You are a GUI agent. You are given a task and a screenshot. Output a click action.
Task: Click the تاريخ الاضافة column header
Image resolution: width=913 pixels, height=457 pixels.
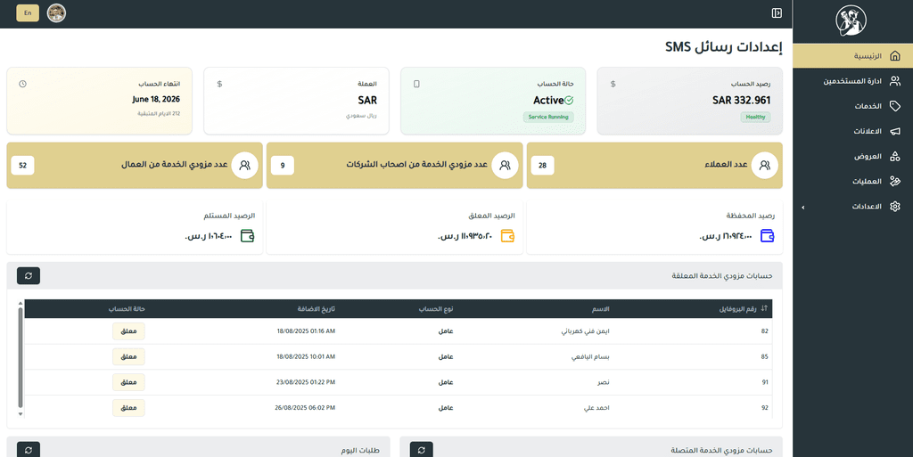pos(317,309)
